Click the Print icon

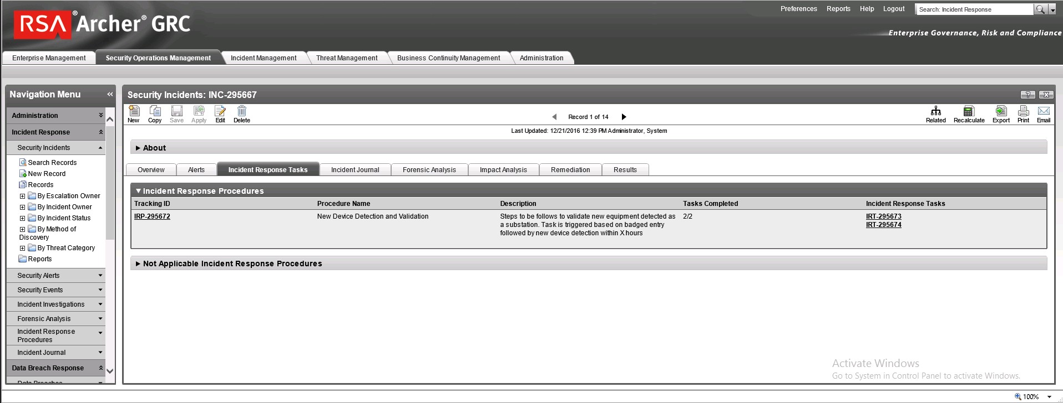(x=1023, y=114)
